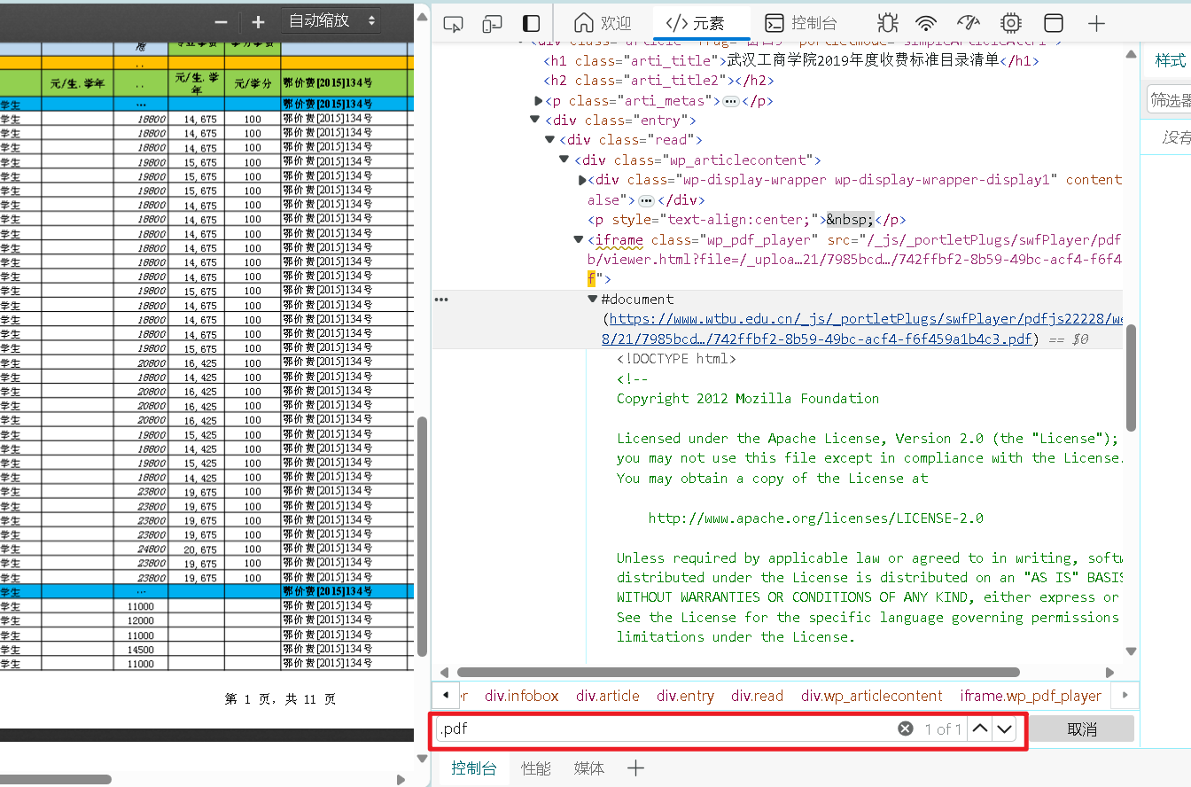1191x787 pixels.
Task: Zoom out PDF with minus button
Action: [222, 21]
